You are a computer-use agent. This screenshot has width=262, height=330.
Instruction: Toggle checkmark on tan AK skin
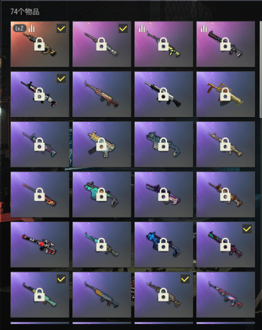185,279
